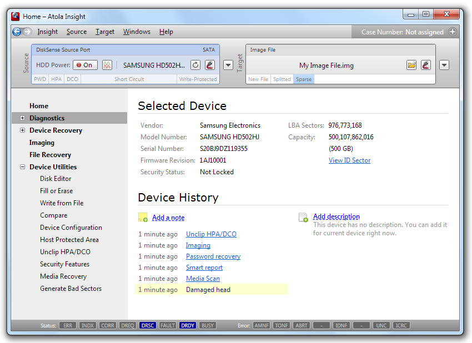This screenshot has height=343, width=472.
Task: Open the Unclip HPA/DCO history link
Action: point(211,234)
